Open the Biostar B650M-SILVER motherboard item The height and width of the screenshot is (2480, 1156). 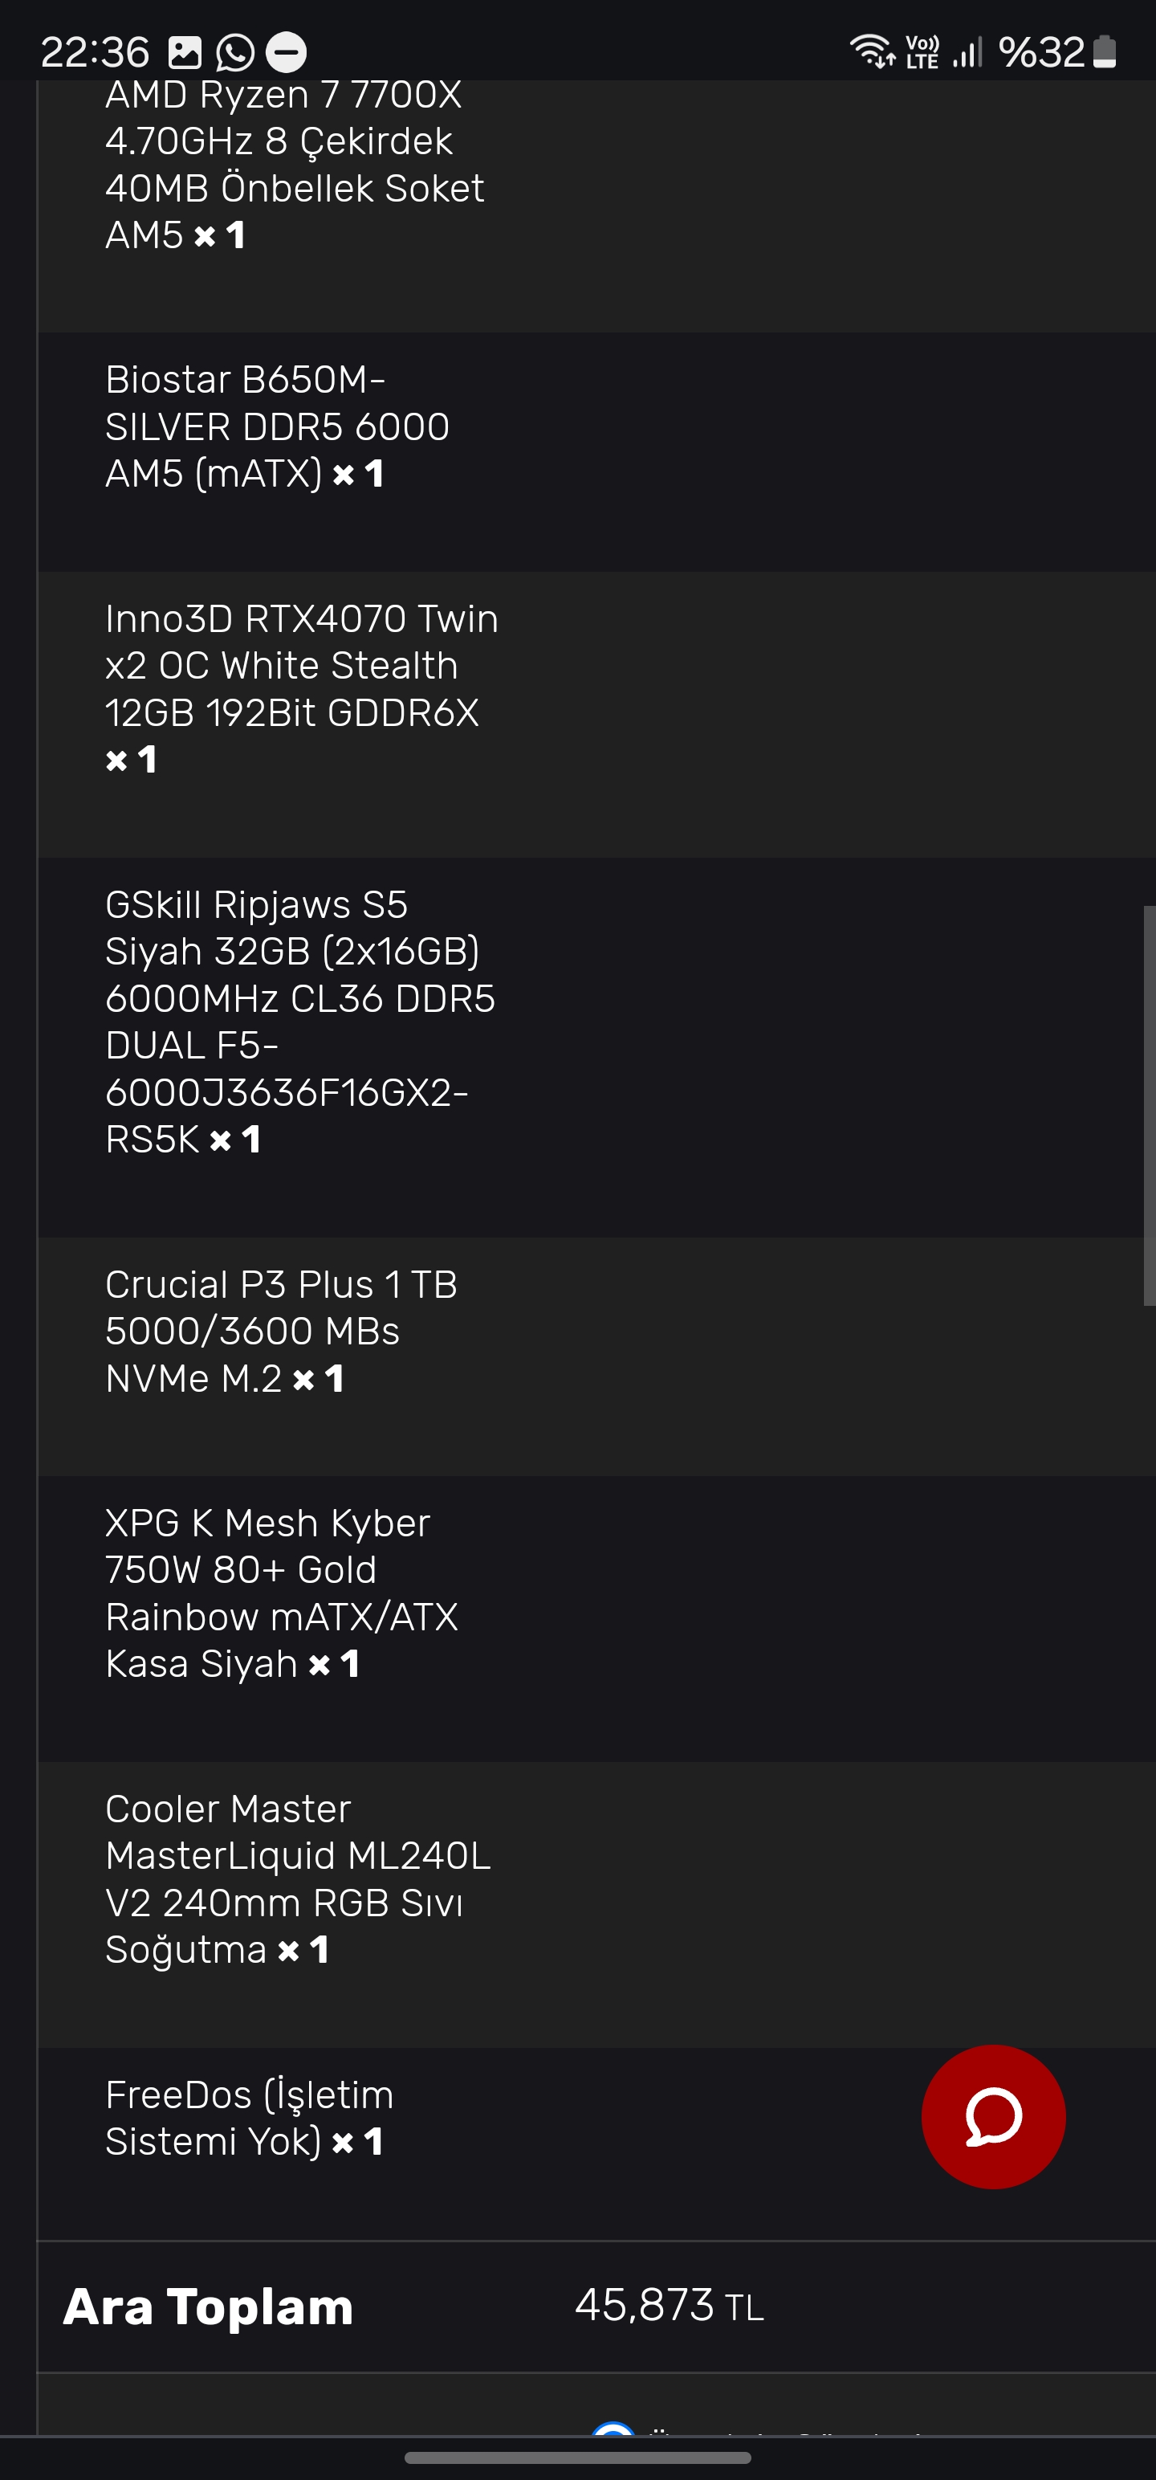pyautogui.click(x=277, y=426)
